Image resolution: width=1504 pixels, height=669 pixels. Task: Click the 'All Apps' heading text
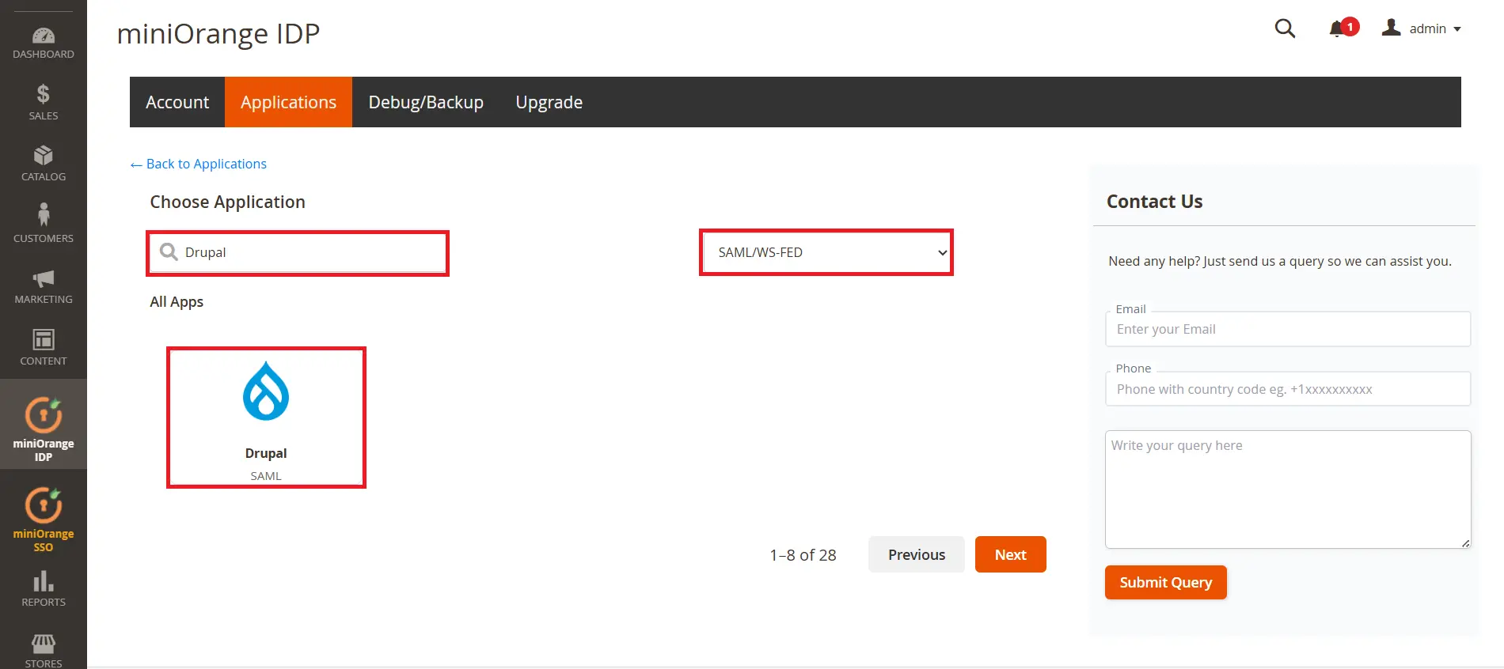pos(177,301)
